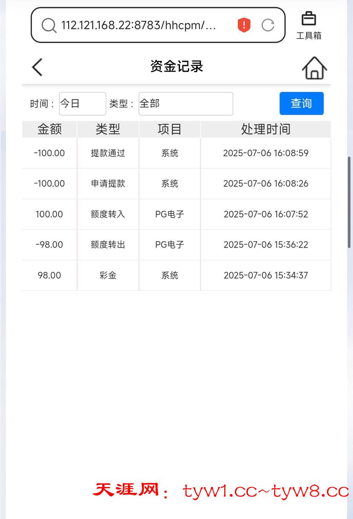Select the 申请提款 record row
This screenshot has width=353, height=519.
(108, 184)
